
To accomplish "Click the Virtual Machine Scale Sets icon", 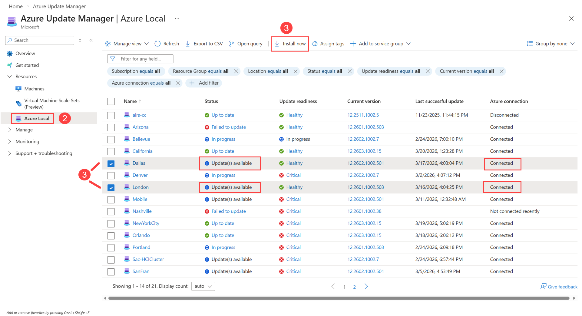I will click(x=18, y=104).
